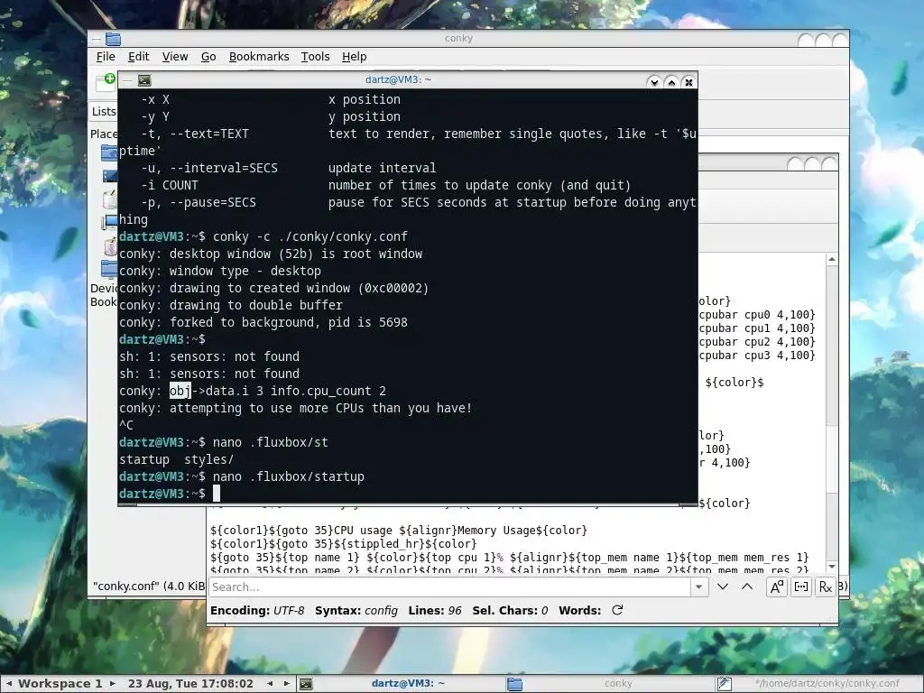Click the refresh word count icon
The width and height of the screenshot is (924, 693).
(617, 611)
